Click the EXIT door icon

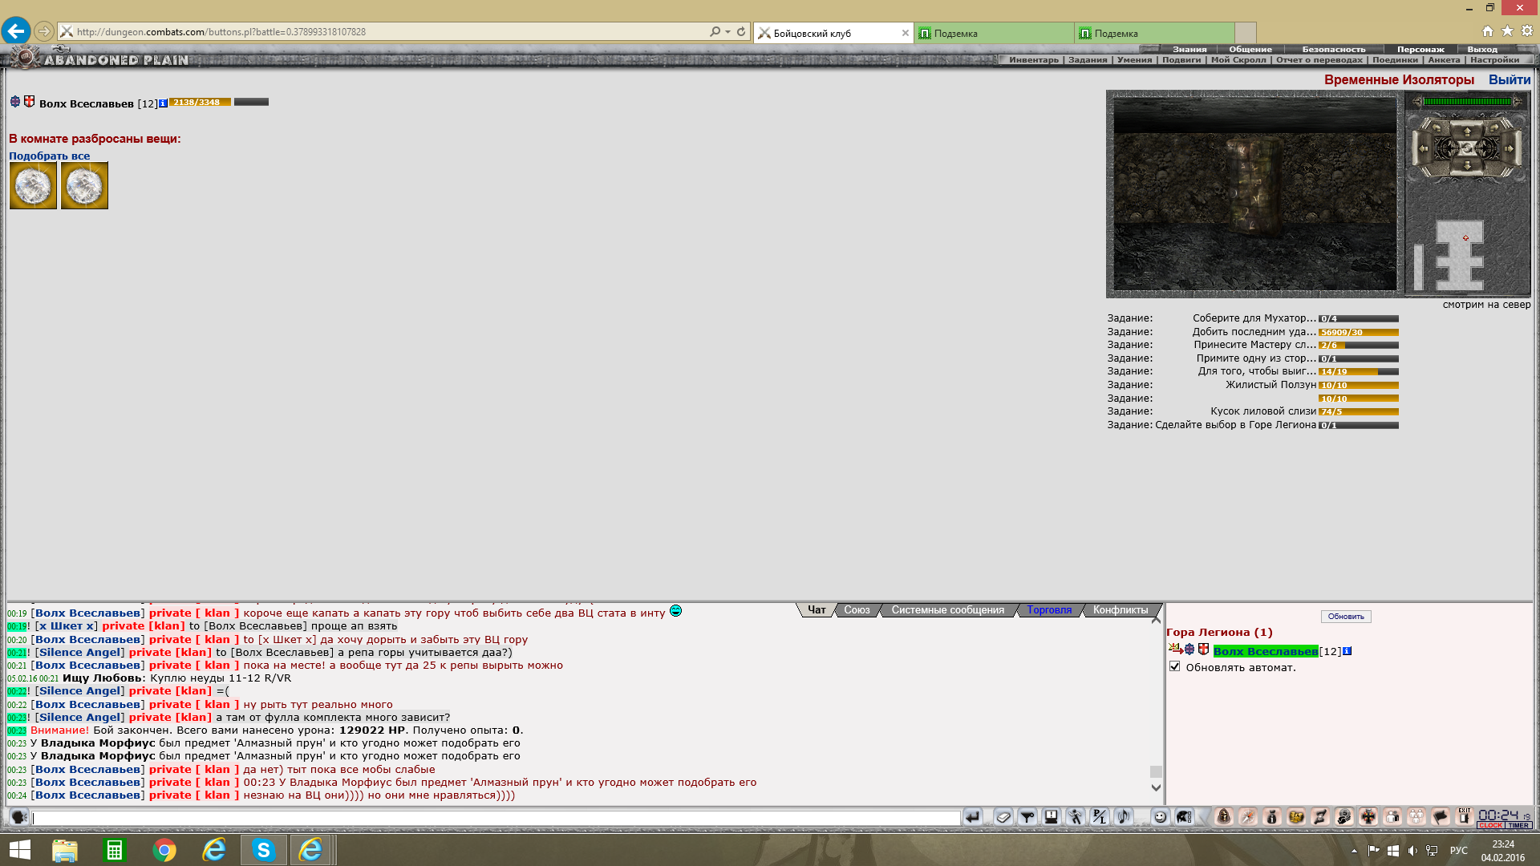[1465, 816]
